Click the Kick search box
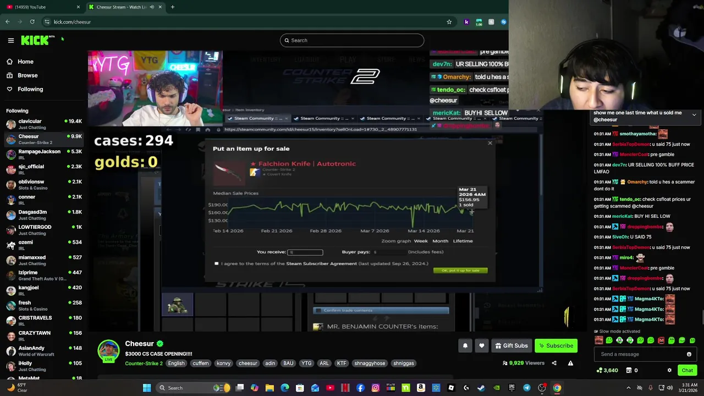704x396 pixels. 352,40
